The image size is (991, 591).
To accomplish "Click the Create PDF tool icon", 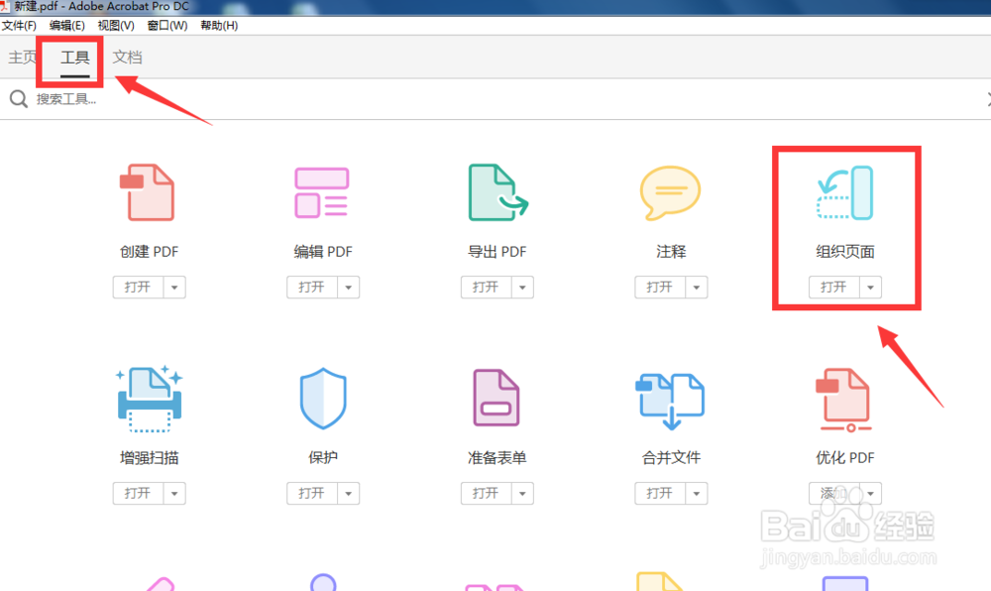I will coord(148,192).
